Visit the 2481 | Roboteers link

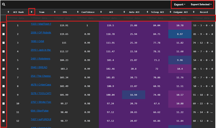40,59
